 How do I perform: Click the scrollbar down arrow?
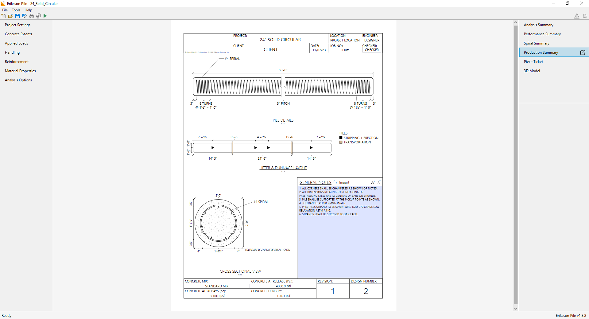pos(516,309)
